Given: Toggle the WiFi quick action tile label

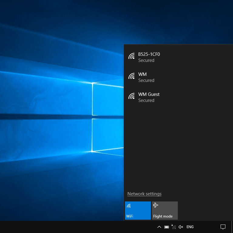Looking at the screenshot, I should click(x=130, y=216).
